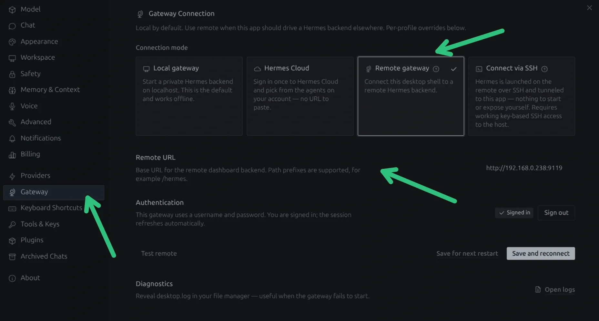This screenshot has width=599, height=321.
Task: Click the Sign out button
Action: click(x=556, y=213)
